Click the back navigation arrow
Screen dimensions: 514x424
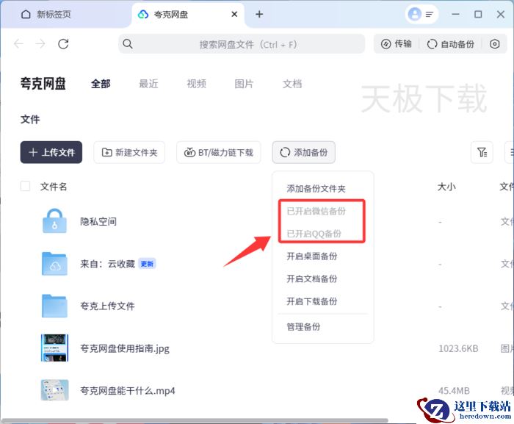click(x=18, y=44)
